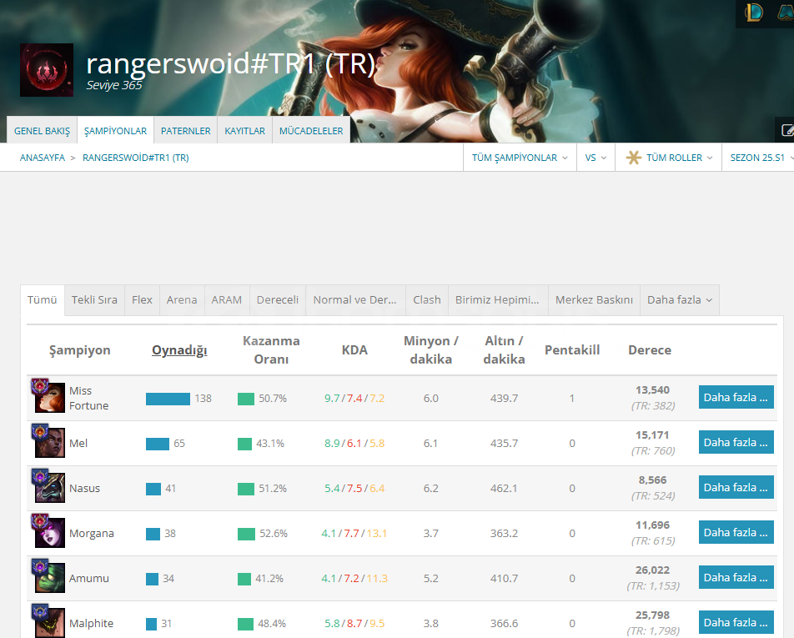Open the Arena queue tab
Viewport: 794px width, 638px height.
coord(182,299)
